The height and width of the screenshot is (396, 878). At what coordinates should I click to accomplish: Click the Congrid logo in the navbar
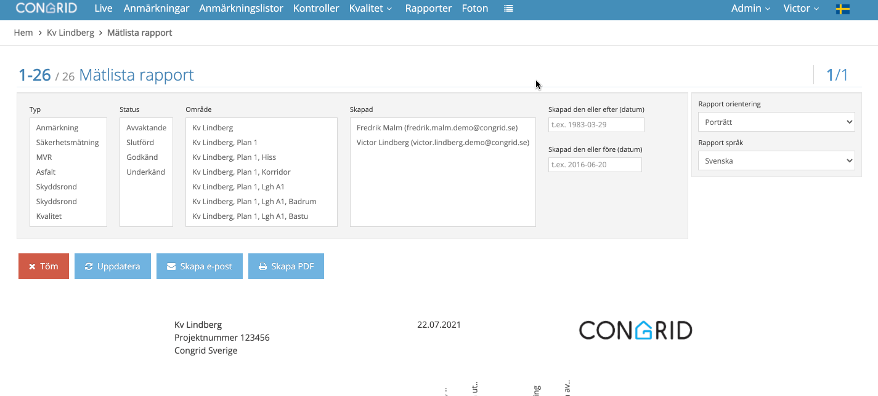point(46,9)
